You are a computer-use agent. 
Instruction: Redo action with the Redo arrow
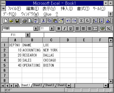click(x=74, y=21)
